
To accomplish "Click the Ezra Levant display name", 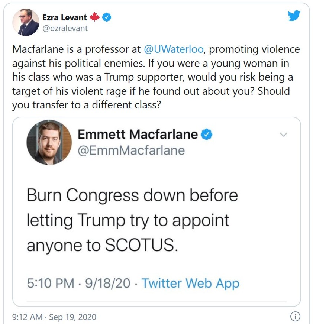I will pyautogui.click(x=65, y=17).
